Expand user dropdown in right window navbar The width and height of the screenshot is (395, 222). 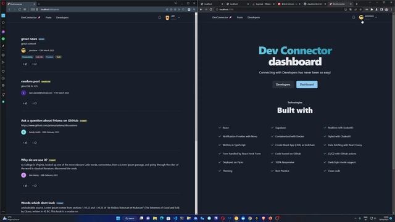pos(376,17)
